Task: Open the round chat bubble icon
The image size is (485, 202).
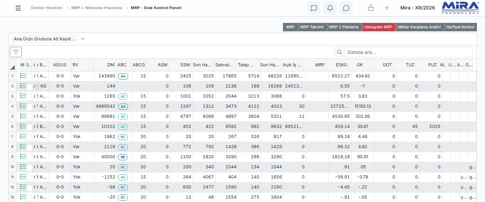Action: [346, 8]
